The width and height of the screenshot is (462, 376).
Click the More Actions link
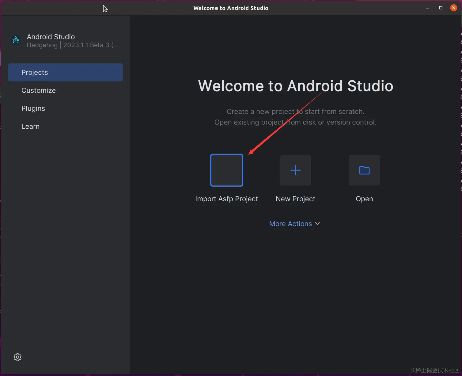(x=290, y=224)
